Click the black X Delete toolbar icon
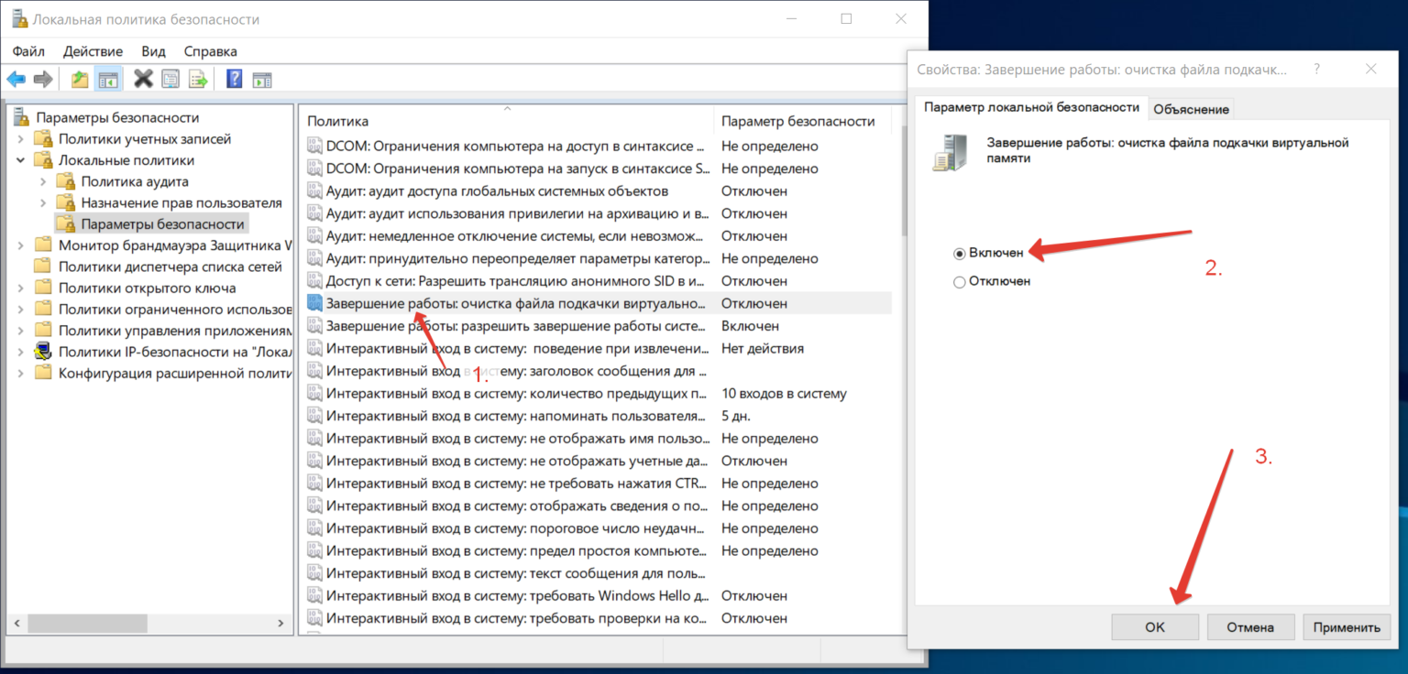The image size is (1408, 674). (x=143, y=79)
